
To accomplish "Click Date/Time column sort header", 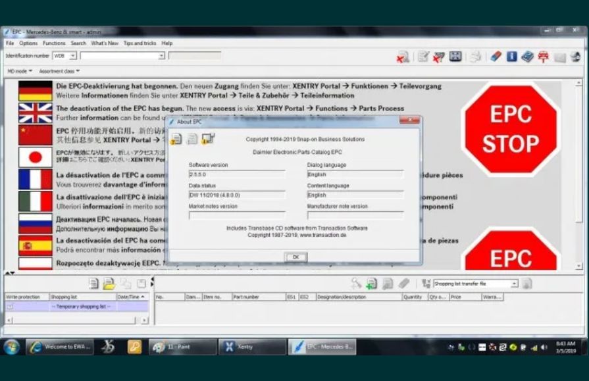I will (132, 297).
